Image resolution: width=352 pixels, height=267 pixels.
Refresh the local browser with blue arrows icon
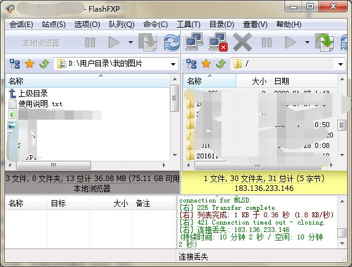coord(172,42)
